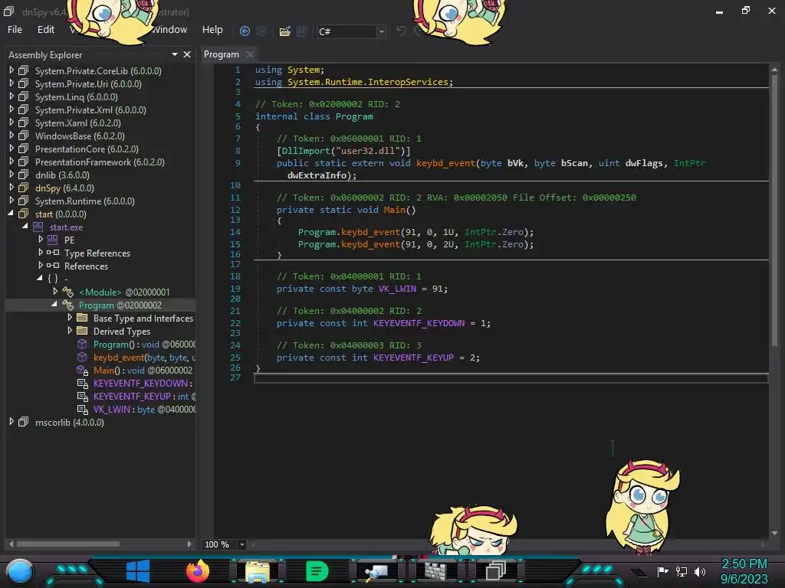785x588 pixels.
Task: Click the navigate forward arrow icon
Action: 262,31
